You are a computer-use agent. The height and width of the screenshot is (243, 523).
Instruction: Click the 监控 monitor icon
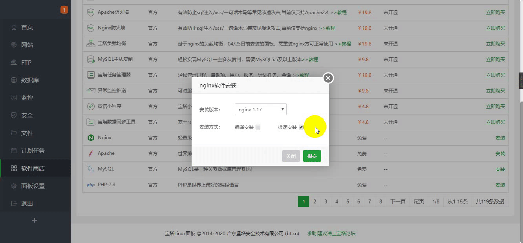(x=14, y=98)
